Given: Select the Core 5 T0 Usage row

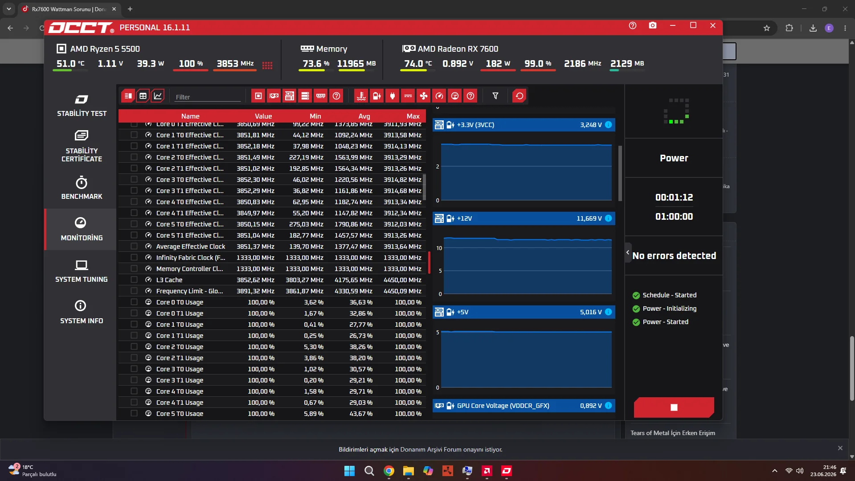Looking at the screenshot, I should [x=272, y=413].
